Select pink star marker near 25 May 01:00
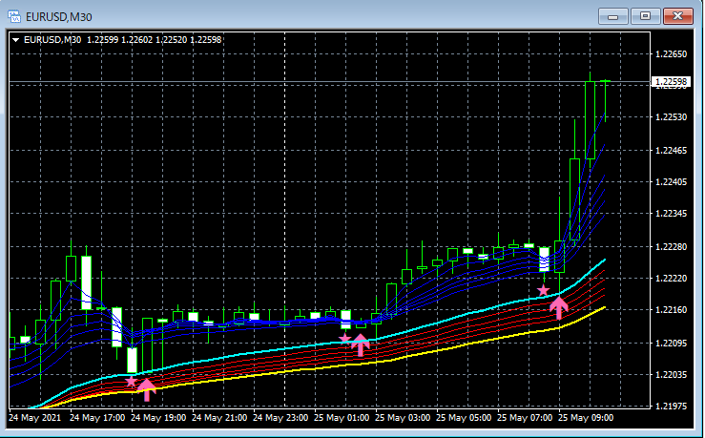The image size is (705, 438). click(344, 338)
